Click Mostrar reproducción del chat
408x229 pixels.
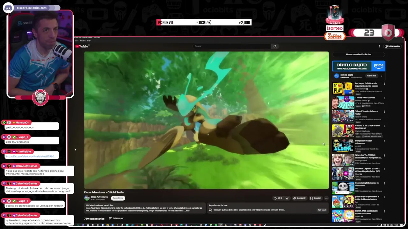point(359,54)
